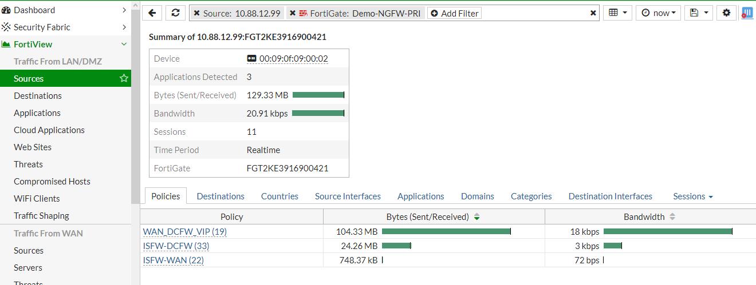Open the settings gear

click(727, 13)
